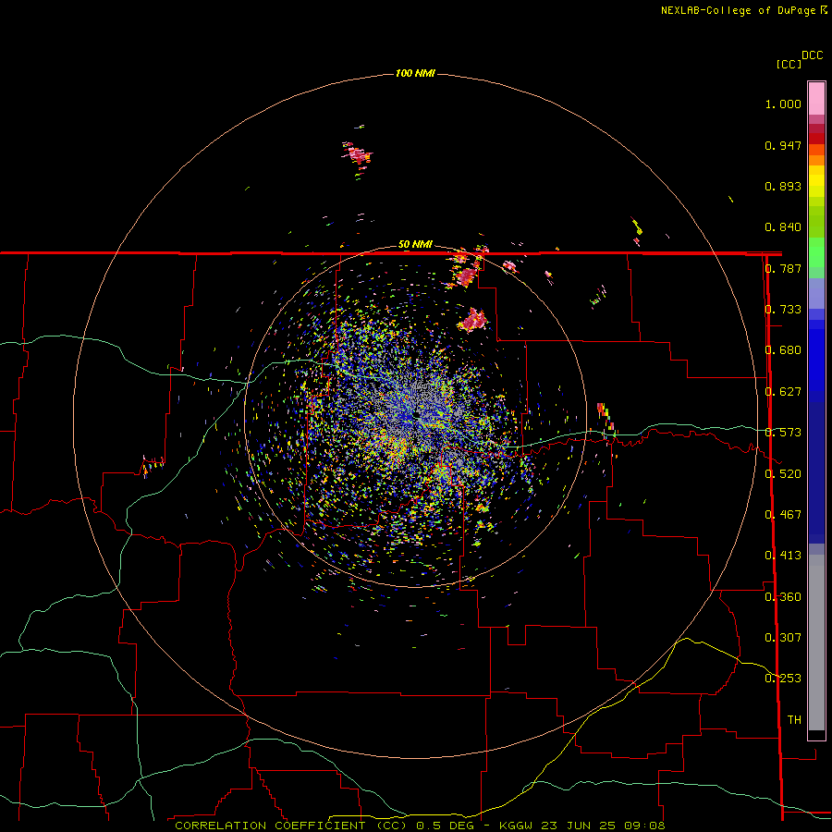Click the 0.520 legend value
832x832 pixels.
pos(783,474)
